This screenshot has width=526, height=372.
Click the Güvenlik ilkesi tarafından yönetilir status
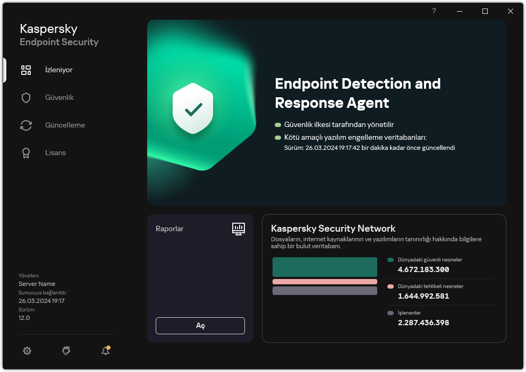tap(339, 124)
